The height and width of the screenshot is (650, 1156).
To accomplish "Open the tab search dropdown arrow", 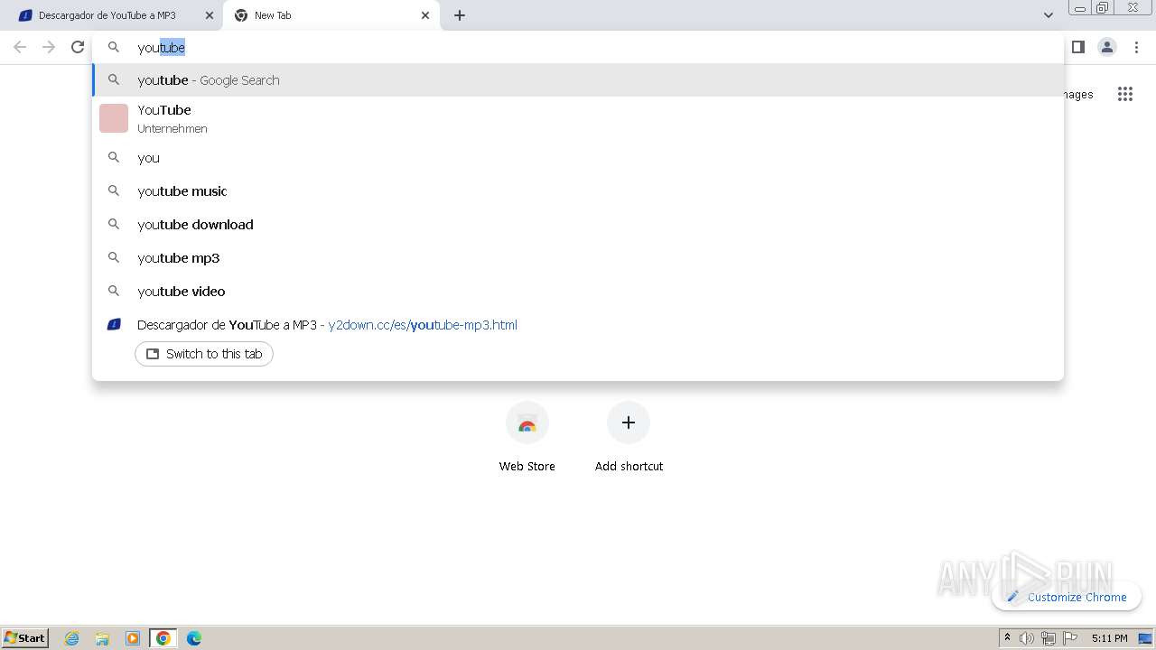I will click(1049, 15).
